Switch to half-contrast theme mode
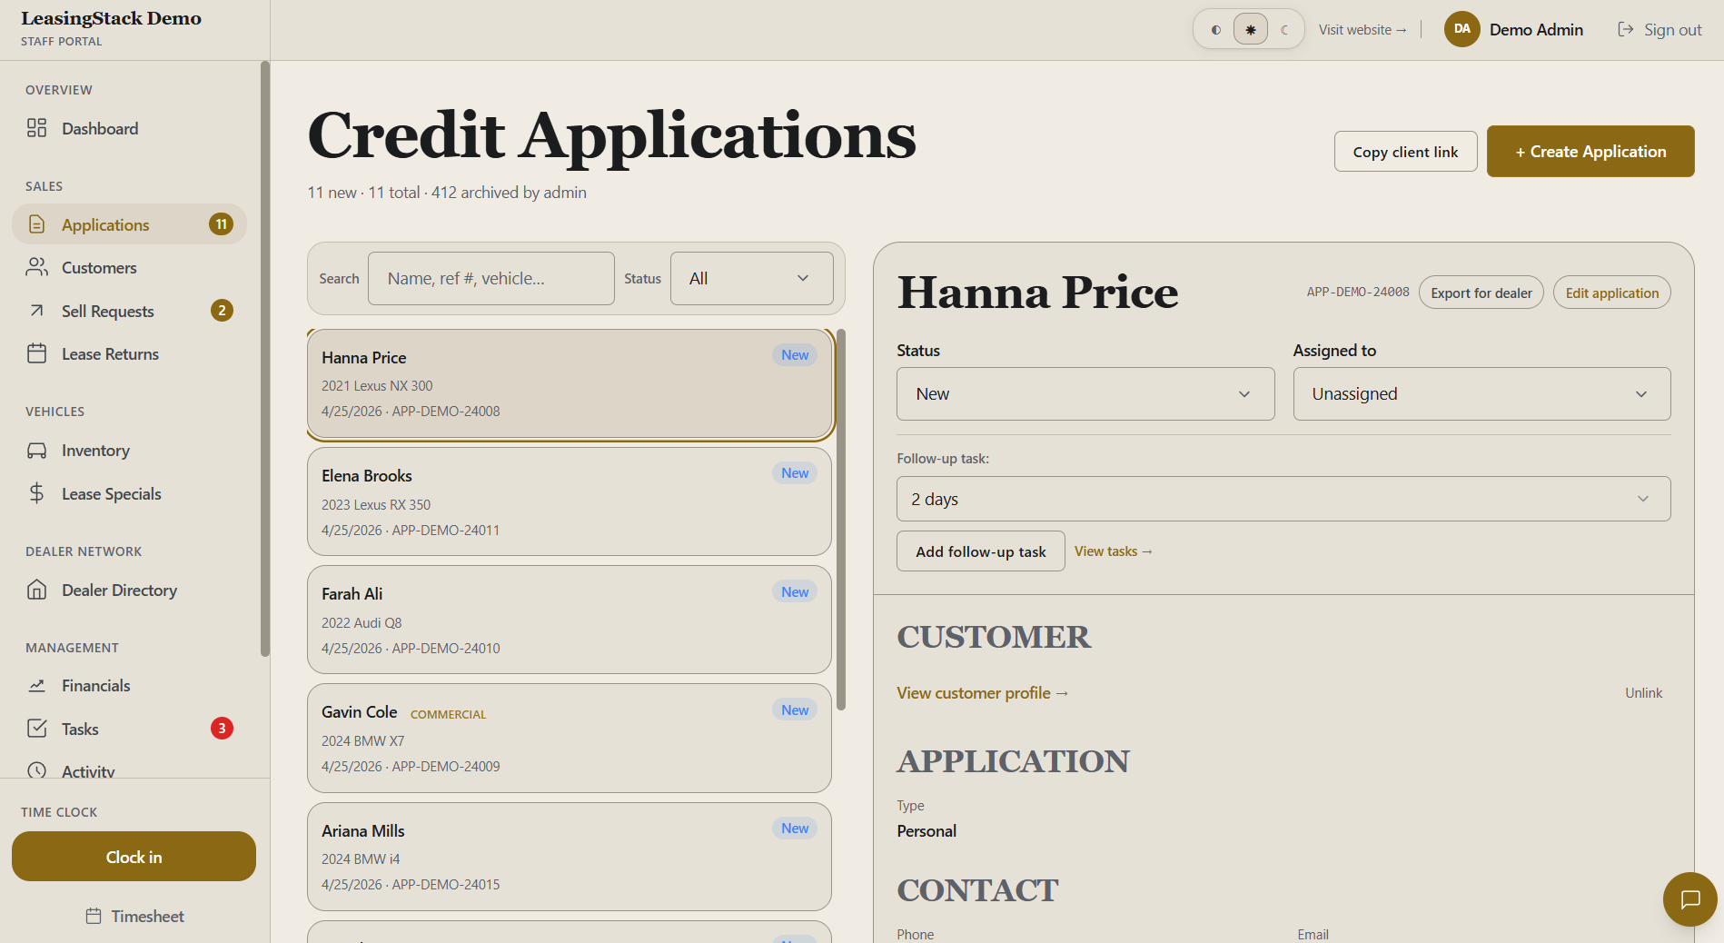This screenshot has width=1724, height=943. click(x=1216, y=30)
